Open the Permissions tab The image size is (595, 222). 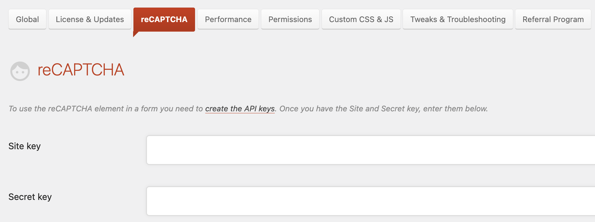click(290, 19)
